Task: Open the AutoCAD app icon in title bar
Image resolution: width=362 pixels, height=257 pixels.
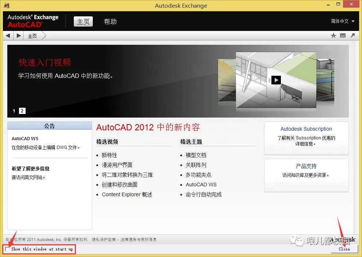Action: pyautogui.click(x=7, y=5)
